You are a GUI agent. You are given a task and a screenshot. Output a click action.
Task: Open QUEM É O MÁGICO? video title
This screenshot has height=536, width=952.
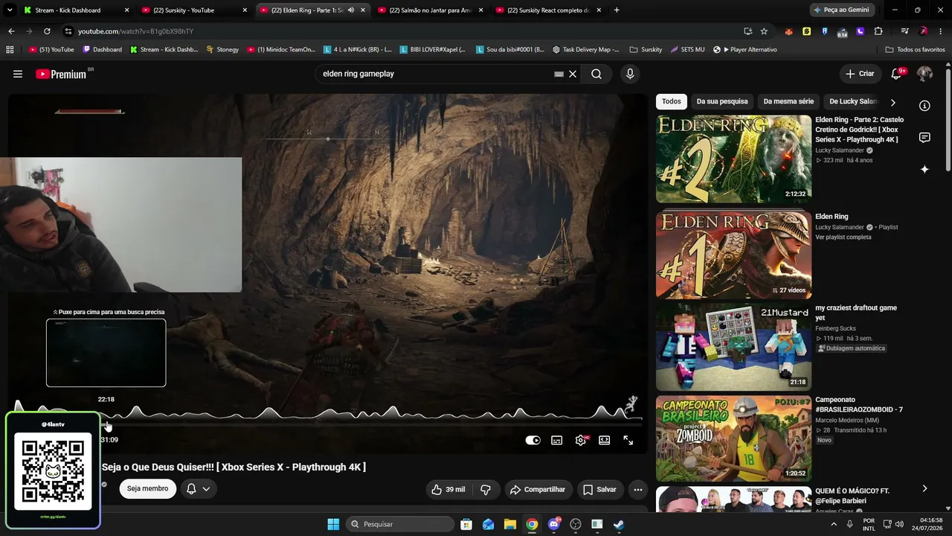852,496
